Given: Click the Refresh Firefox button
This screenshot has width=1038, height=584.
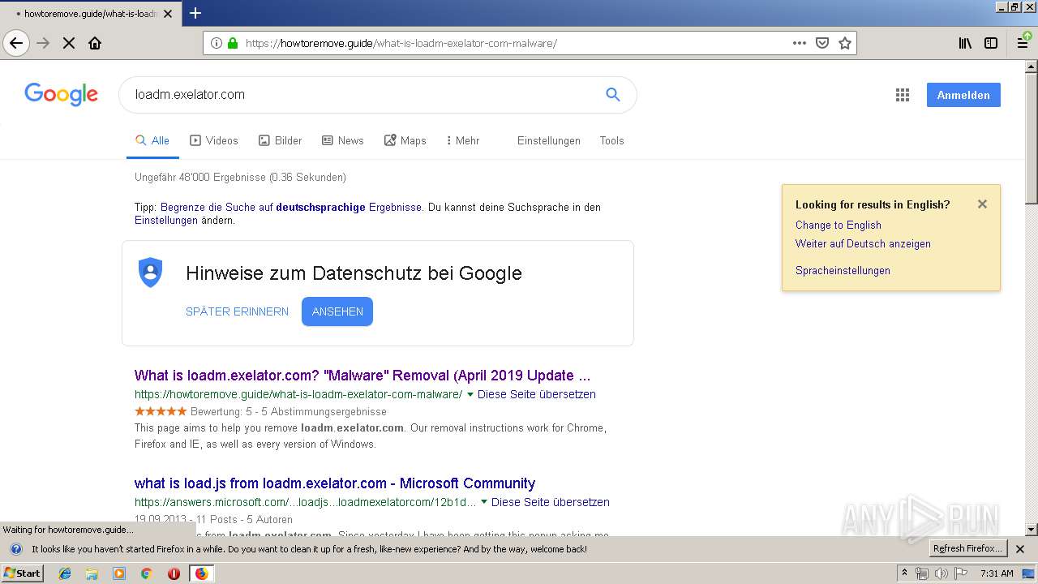Looking at the screenshot, I should pyautogui.click(x=968, y=549).
